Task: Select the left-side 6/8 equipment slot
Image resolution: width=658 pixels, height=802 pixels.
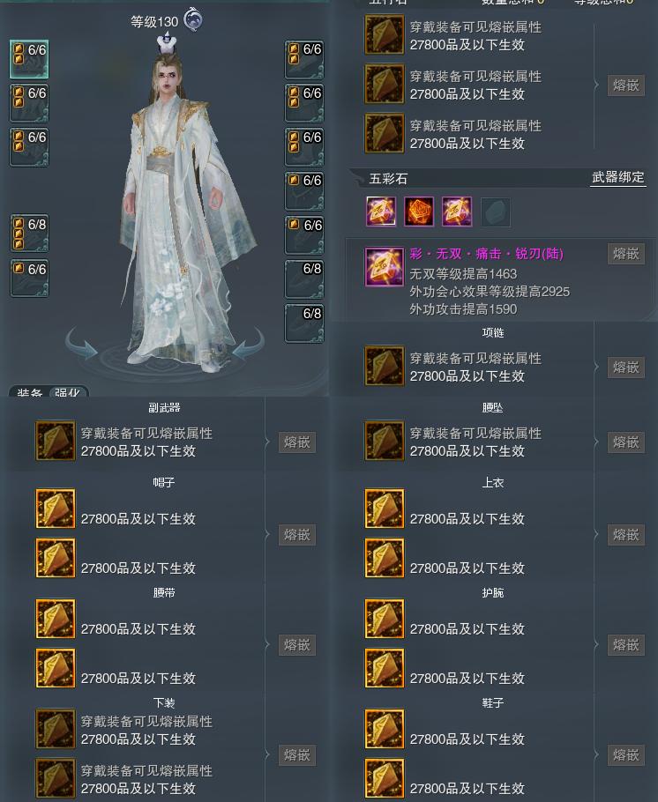Action: click(x=29, y=234)
